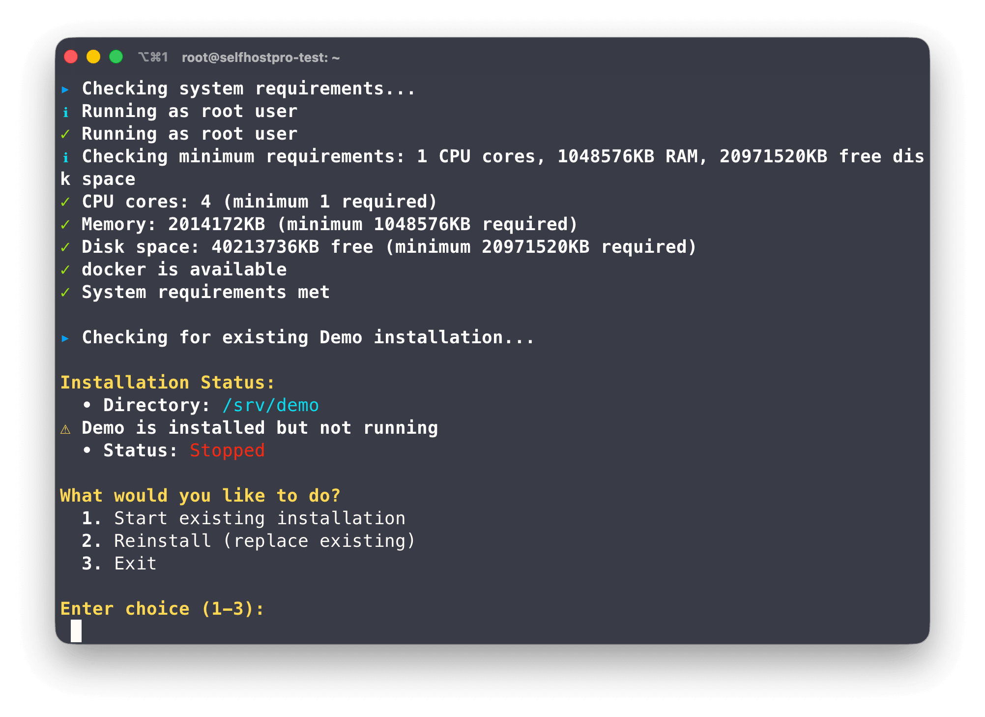
Task: Click the blue arrow beside Checking system requirements
Action: (x=66, y=89)
